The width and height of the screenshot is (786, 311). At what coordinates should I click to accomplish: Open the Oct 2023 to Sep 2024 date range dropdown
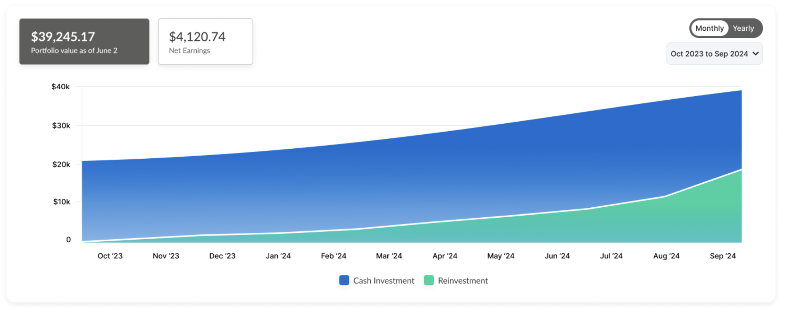714,54
